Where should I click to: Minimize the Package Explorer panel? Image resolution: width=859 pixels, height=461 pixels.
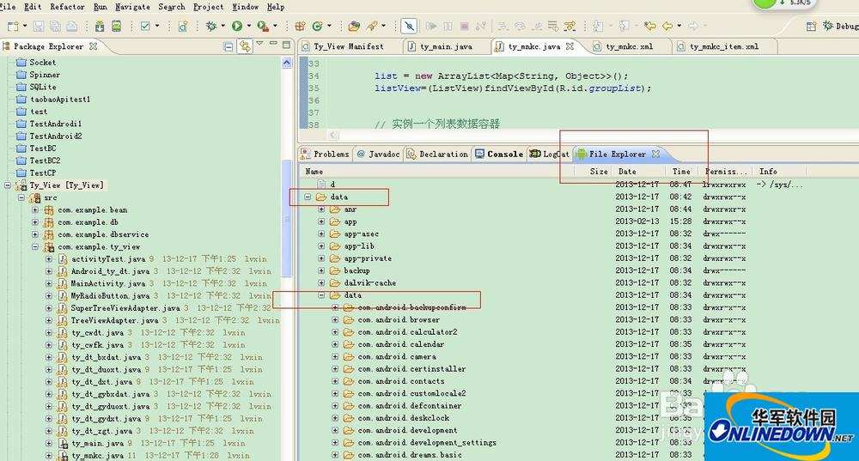click(273, 43)
